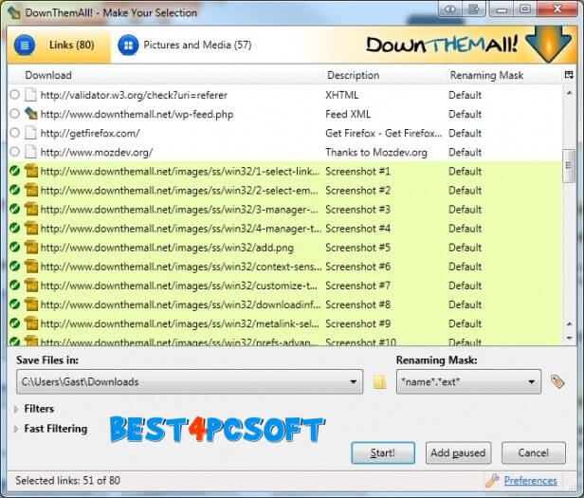
Task: Open the Renaming Mask dropdown arrow
Action: click(532, 381)
